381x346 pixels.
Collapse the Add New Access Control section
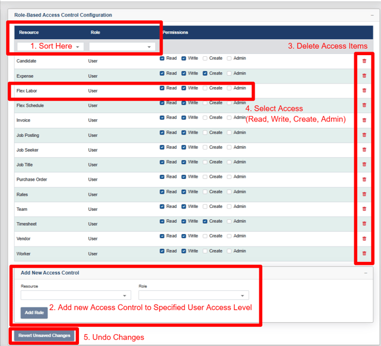coord(366,273)
